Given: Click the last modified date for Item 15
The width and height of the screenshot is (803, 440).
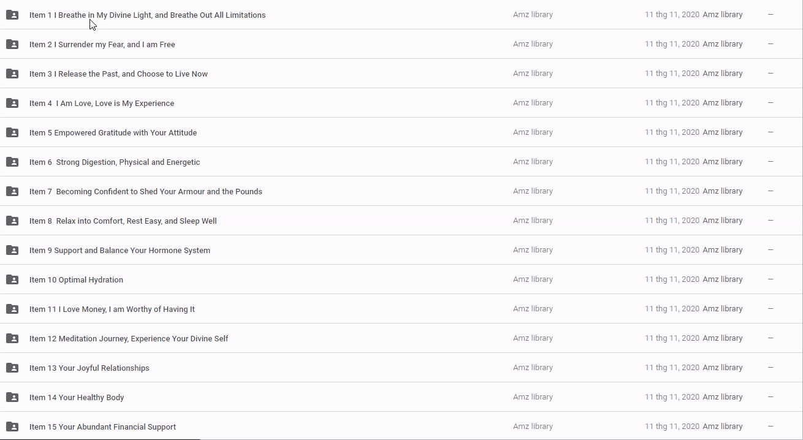Looking at the screenshot, I should pos(672,427).
